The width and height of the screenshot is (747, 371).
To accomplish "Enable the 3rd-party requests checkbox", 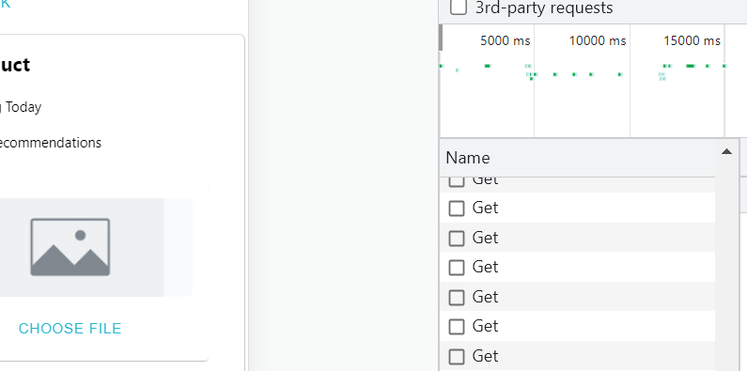I will (459, 8).
